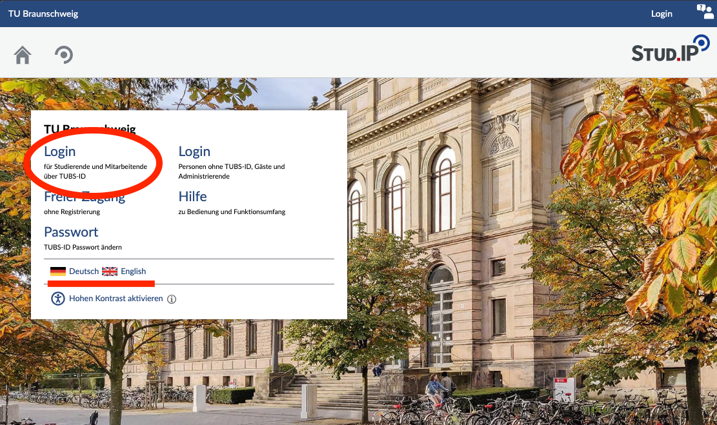This screenshot has height=425, width=717.
Task: Click the Stud.IP logo at top right
Action: 671,48
